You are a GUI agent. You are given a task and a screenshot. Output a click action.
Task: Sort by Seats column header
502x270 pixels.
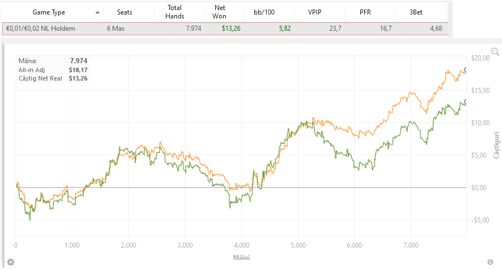pos(124,12)
